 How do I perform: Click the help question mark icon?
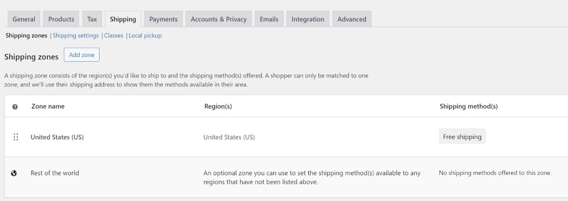[x=15, y=107]
